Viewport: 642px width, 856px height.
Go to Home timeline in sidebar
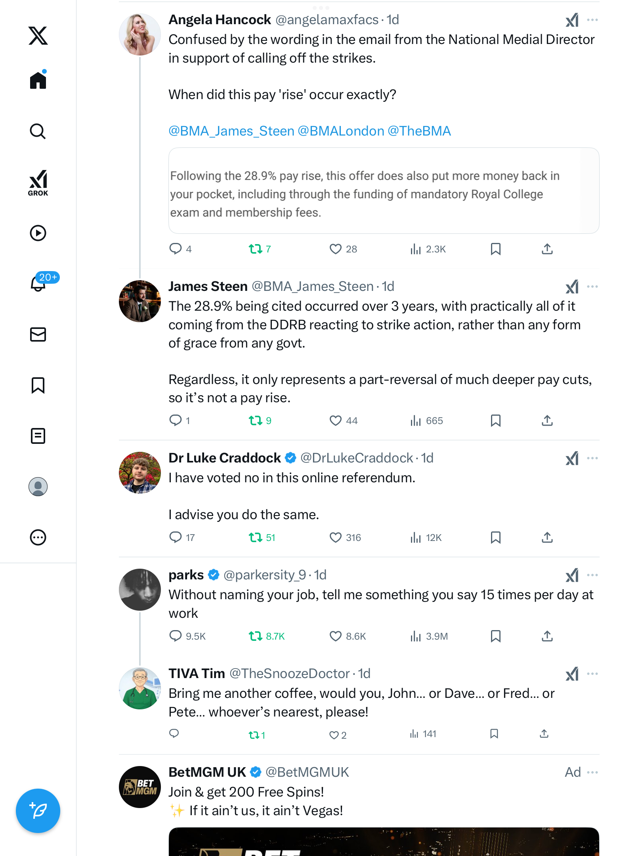38,80
